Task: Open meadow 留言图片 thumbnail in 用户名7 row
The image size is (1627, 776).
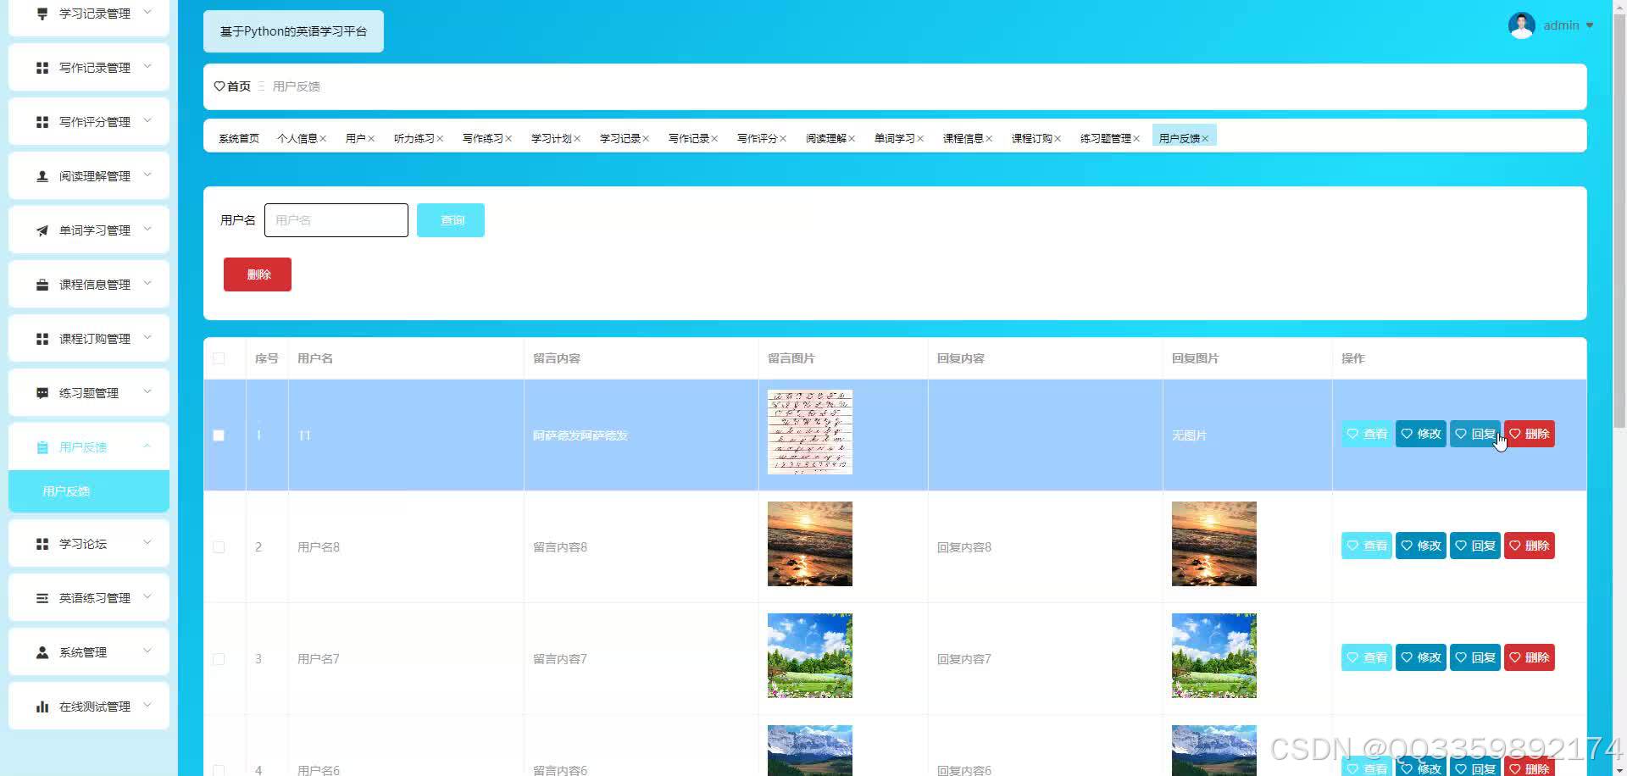Action: (810, 656)
